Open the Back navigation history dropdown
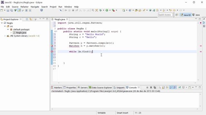Screen dimensions: 206x115 click(177, 10)
